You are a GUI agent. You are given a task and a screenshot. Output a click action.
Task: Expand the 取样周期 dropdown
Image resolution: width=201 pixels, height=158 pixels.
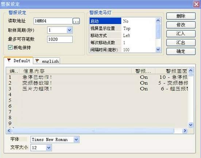pos(69,30)
